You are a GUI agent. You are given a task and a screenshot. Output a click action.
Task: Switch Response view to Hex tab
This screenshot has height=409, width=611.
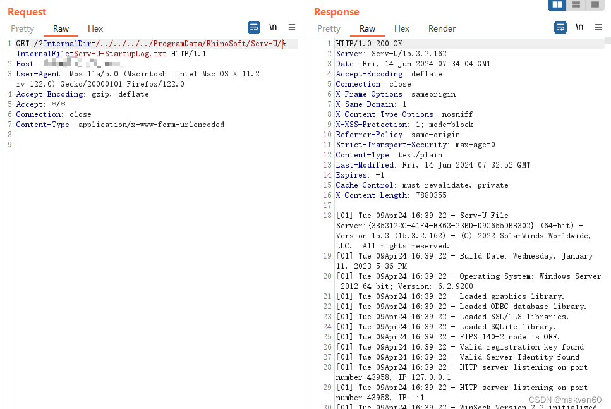coord(402,28)
